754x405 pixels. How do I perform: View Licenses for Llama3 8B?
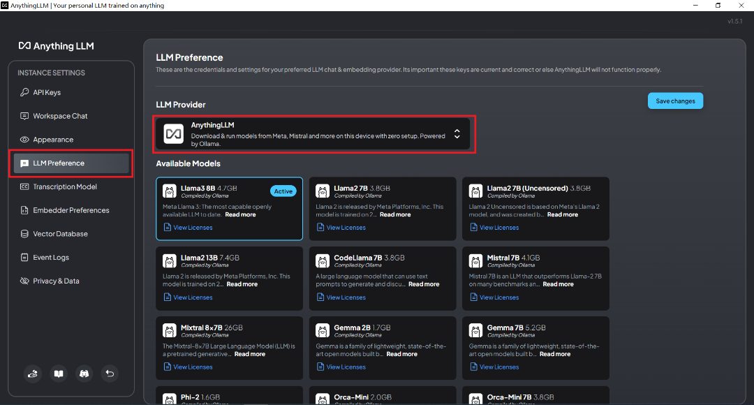point(188,228)
